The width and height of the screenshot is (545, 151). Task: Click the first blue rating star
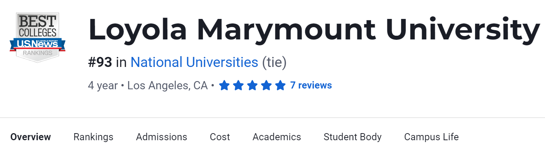click(224, 86)
